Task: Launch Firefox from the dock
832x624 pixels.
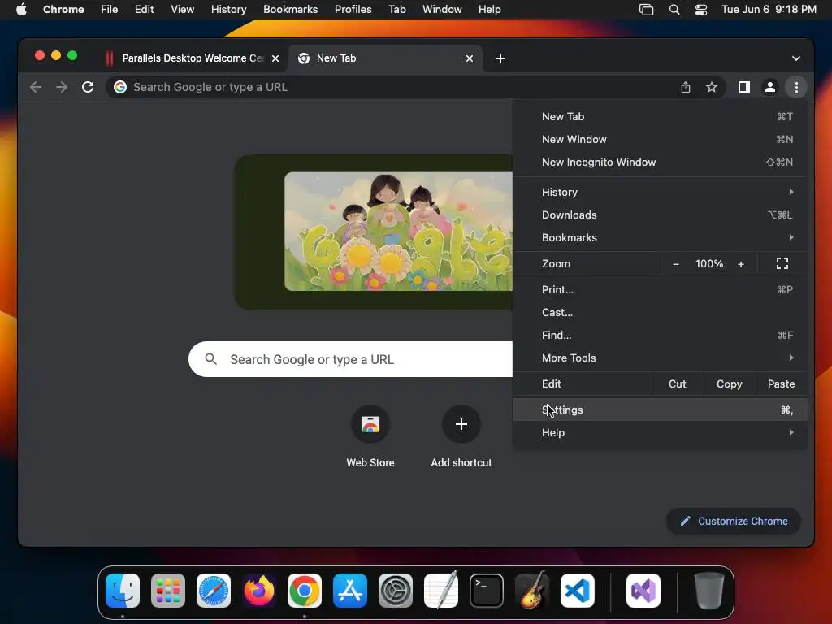Action: [259, 591]
